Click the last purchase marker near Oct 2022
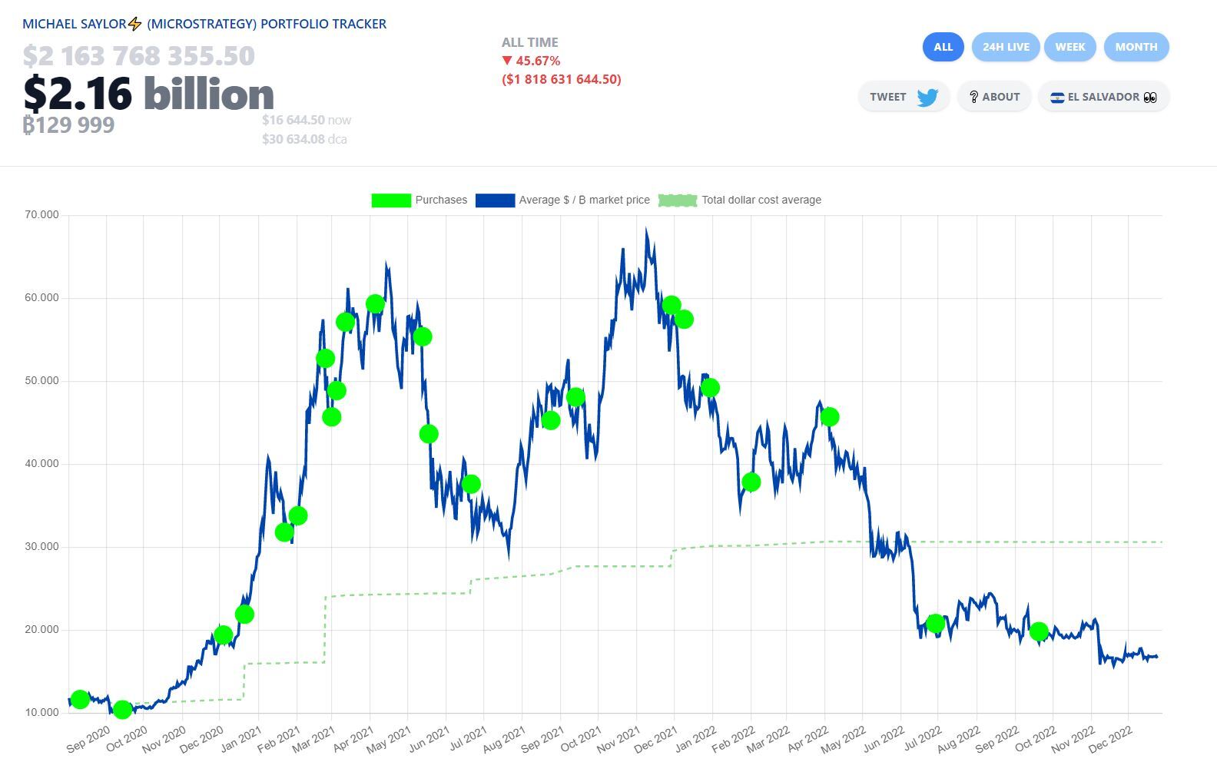 tap(1039, 631)
